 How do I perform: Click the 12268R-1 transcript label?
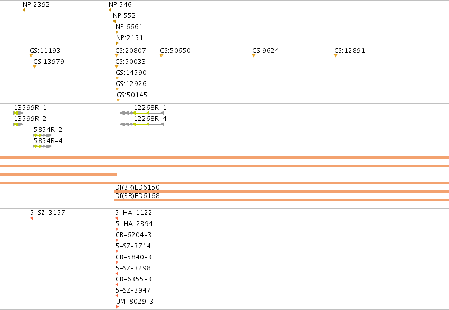[x=150, y=108]
